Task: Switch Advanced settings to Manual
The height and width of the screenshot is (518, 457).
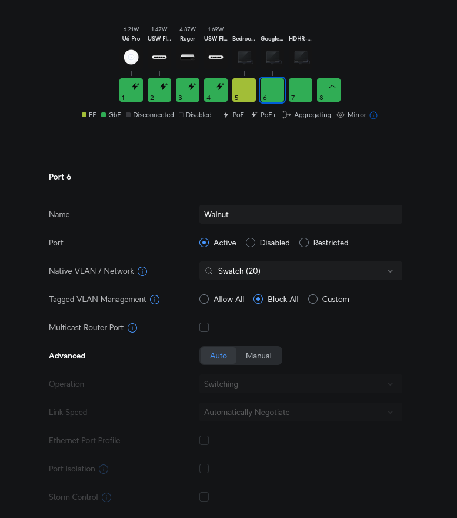Action: [x=258, y=356]
